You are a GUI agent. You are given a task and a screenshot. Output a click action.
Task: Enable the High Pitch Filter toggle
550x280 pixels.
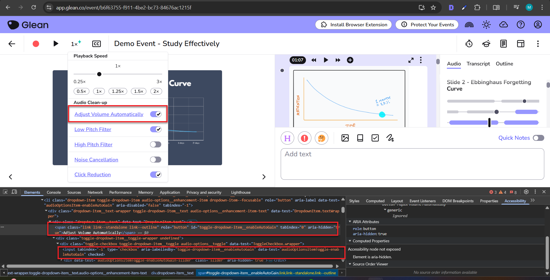pos(156,145)
